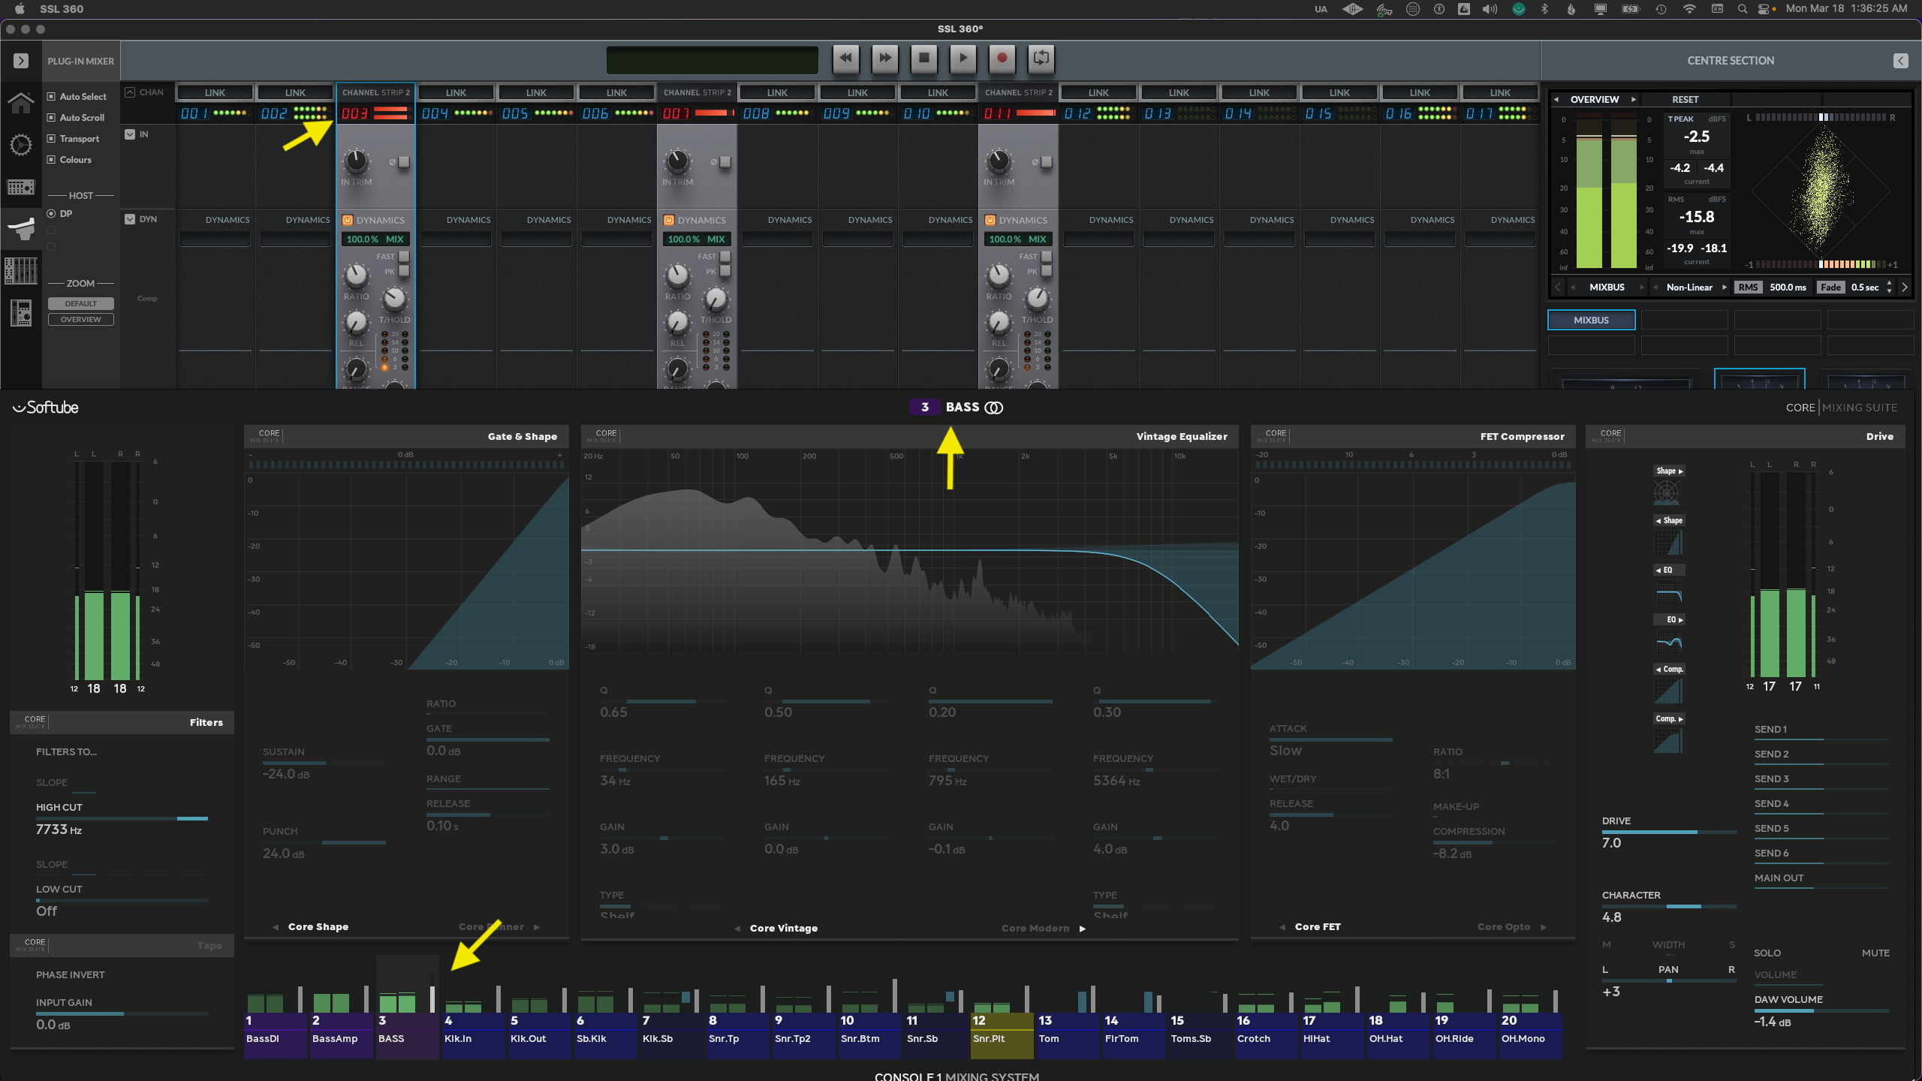The width and height of the screenshot is (1922, 1081).
Task: Enable the Transport checkbox
Action: [51, 139]
